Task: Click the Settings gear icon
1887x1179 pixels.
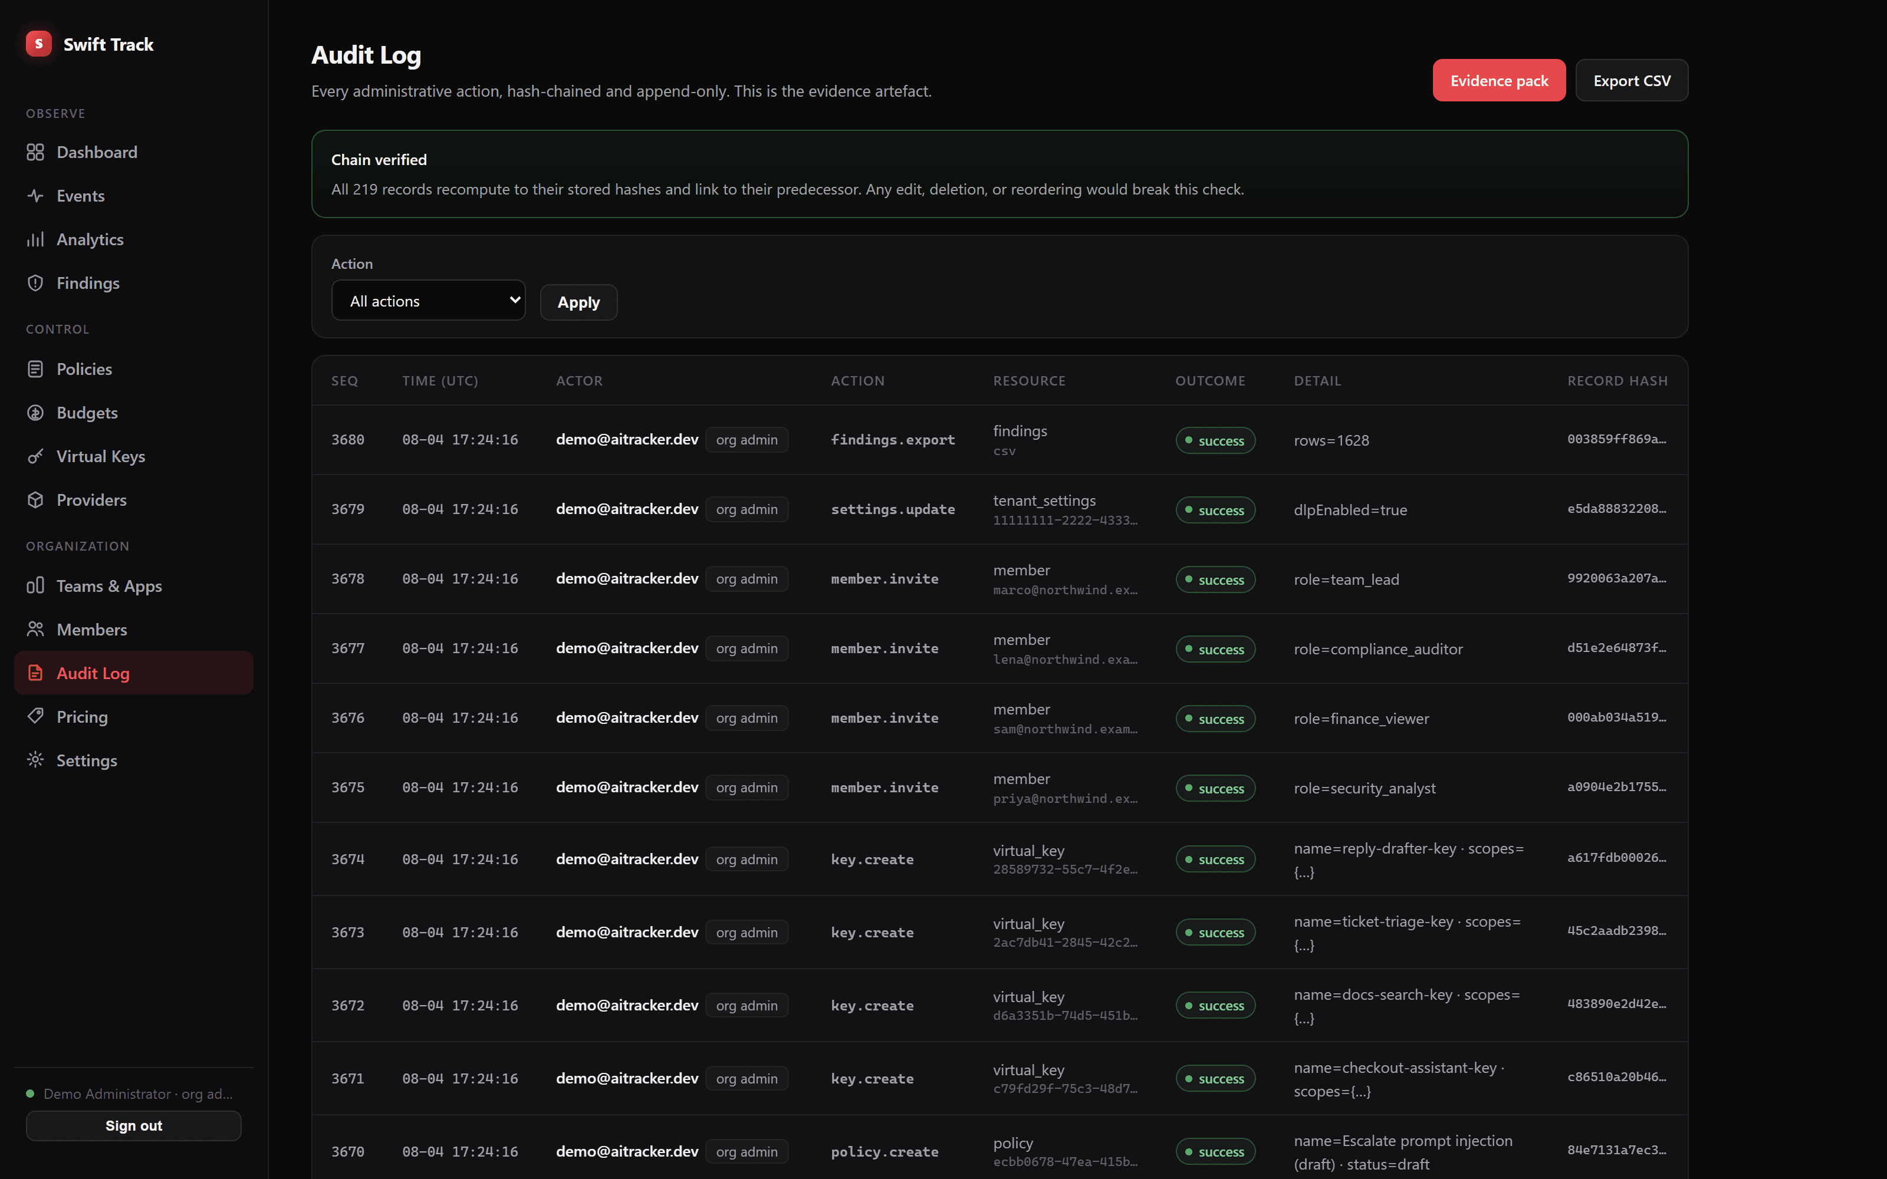Action: 35,760
